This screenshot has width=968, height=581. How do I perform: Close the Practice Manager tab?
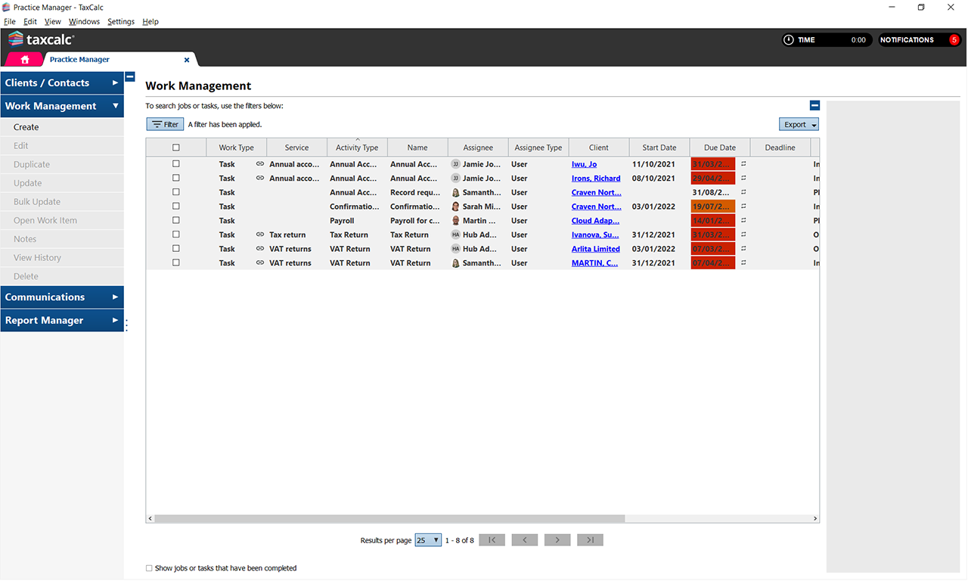pos(187,60)
